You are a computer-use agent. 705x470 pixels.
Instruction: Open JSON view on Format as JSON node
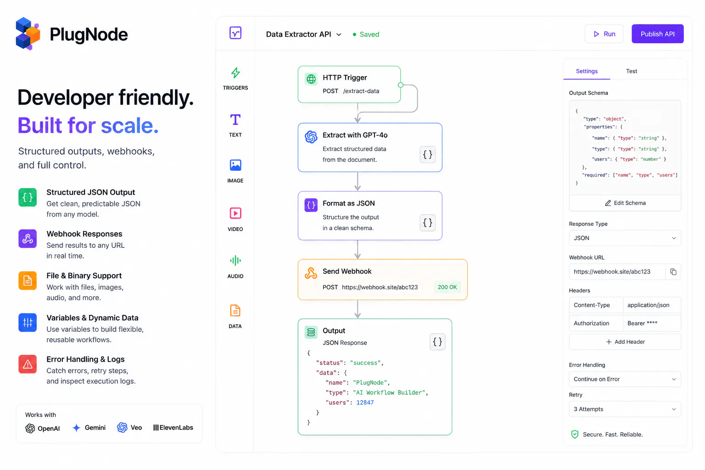[428, 223]
